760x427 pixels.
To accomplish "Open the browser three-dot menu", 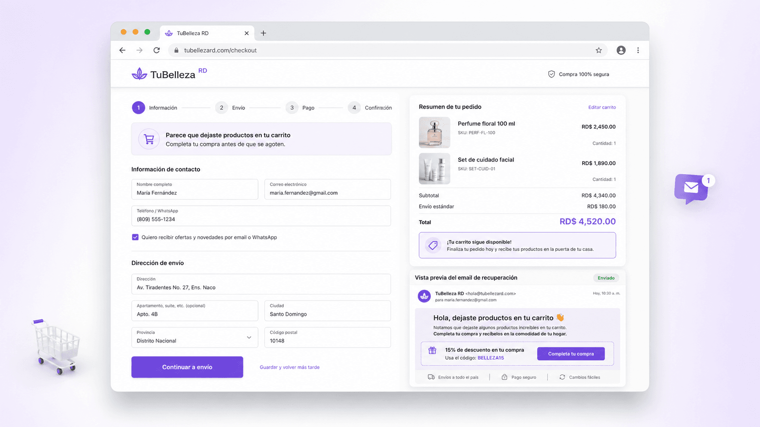I will pos(638,50).
